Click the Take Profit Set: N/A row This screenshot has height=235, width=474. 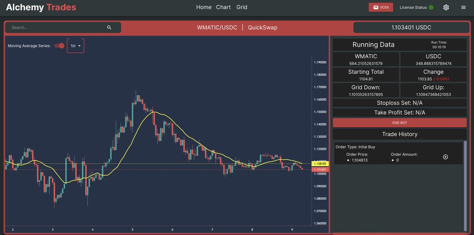400,113
